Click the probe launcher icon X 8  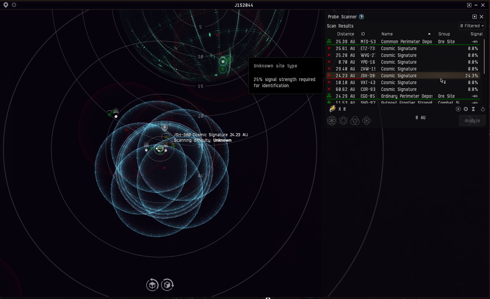click(x=332, y=109)
